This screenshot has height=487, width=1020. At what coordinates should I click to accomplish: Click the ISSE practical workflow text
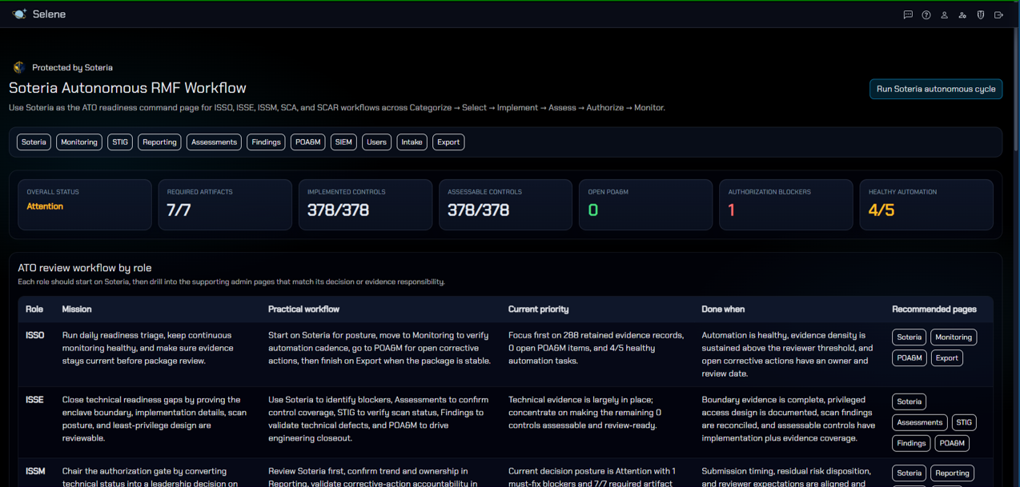pos(378,419)
